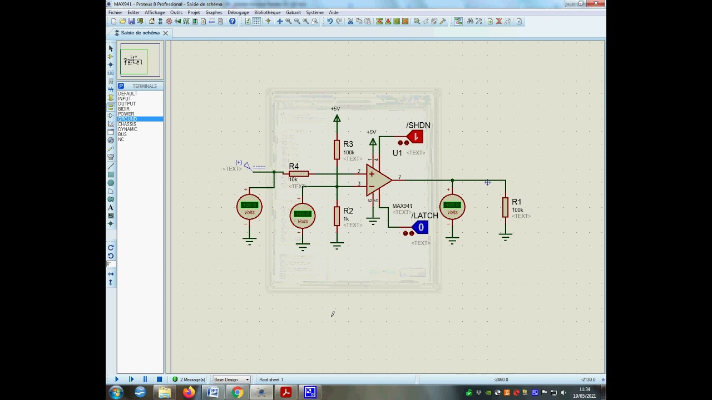Select the 2D Text tool

pyautogui.click(x=111, y=207)
